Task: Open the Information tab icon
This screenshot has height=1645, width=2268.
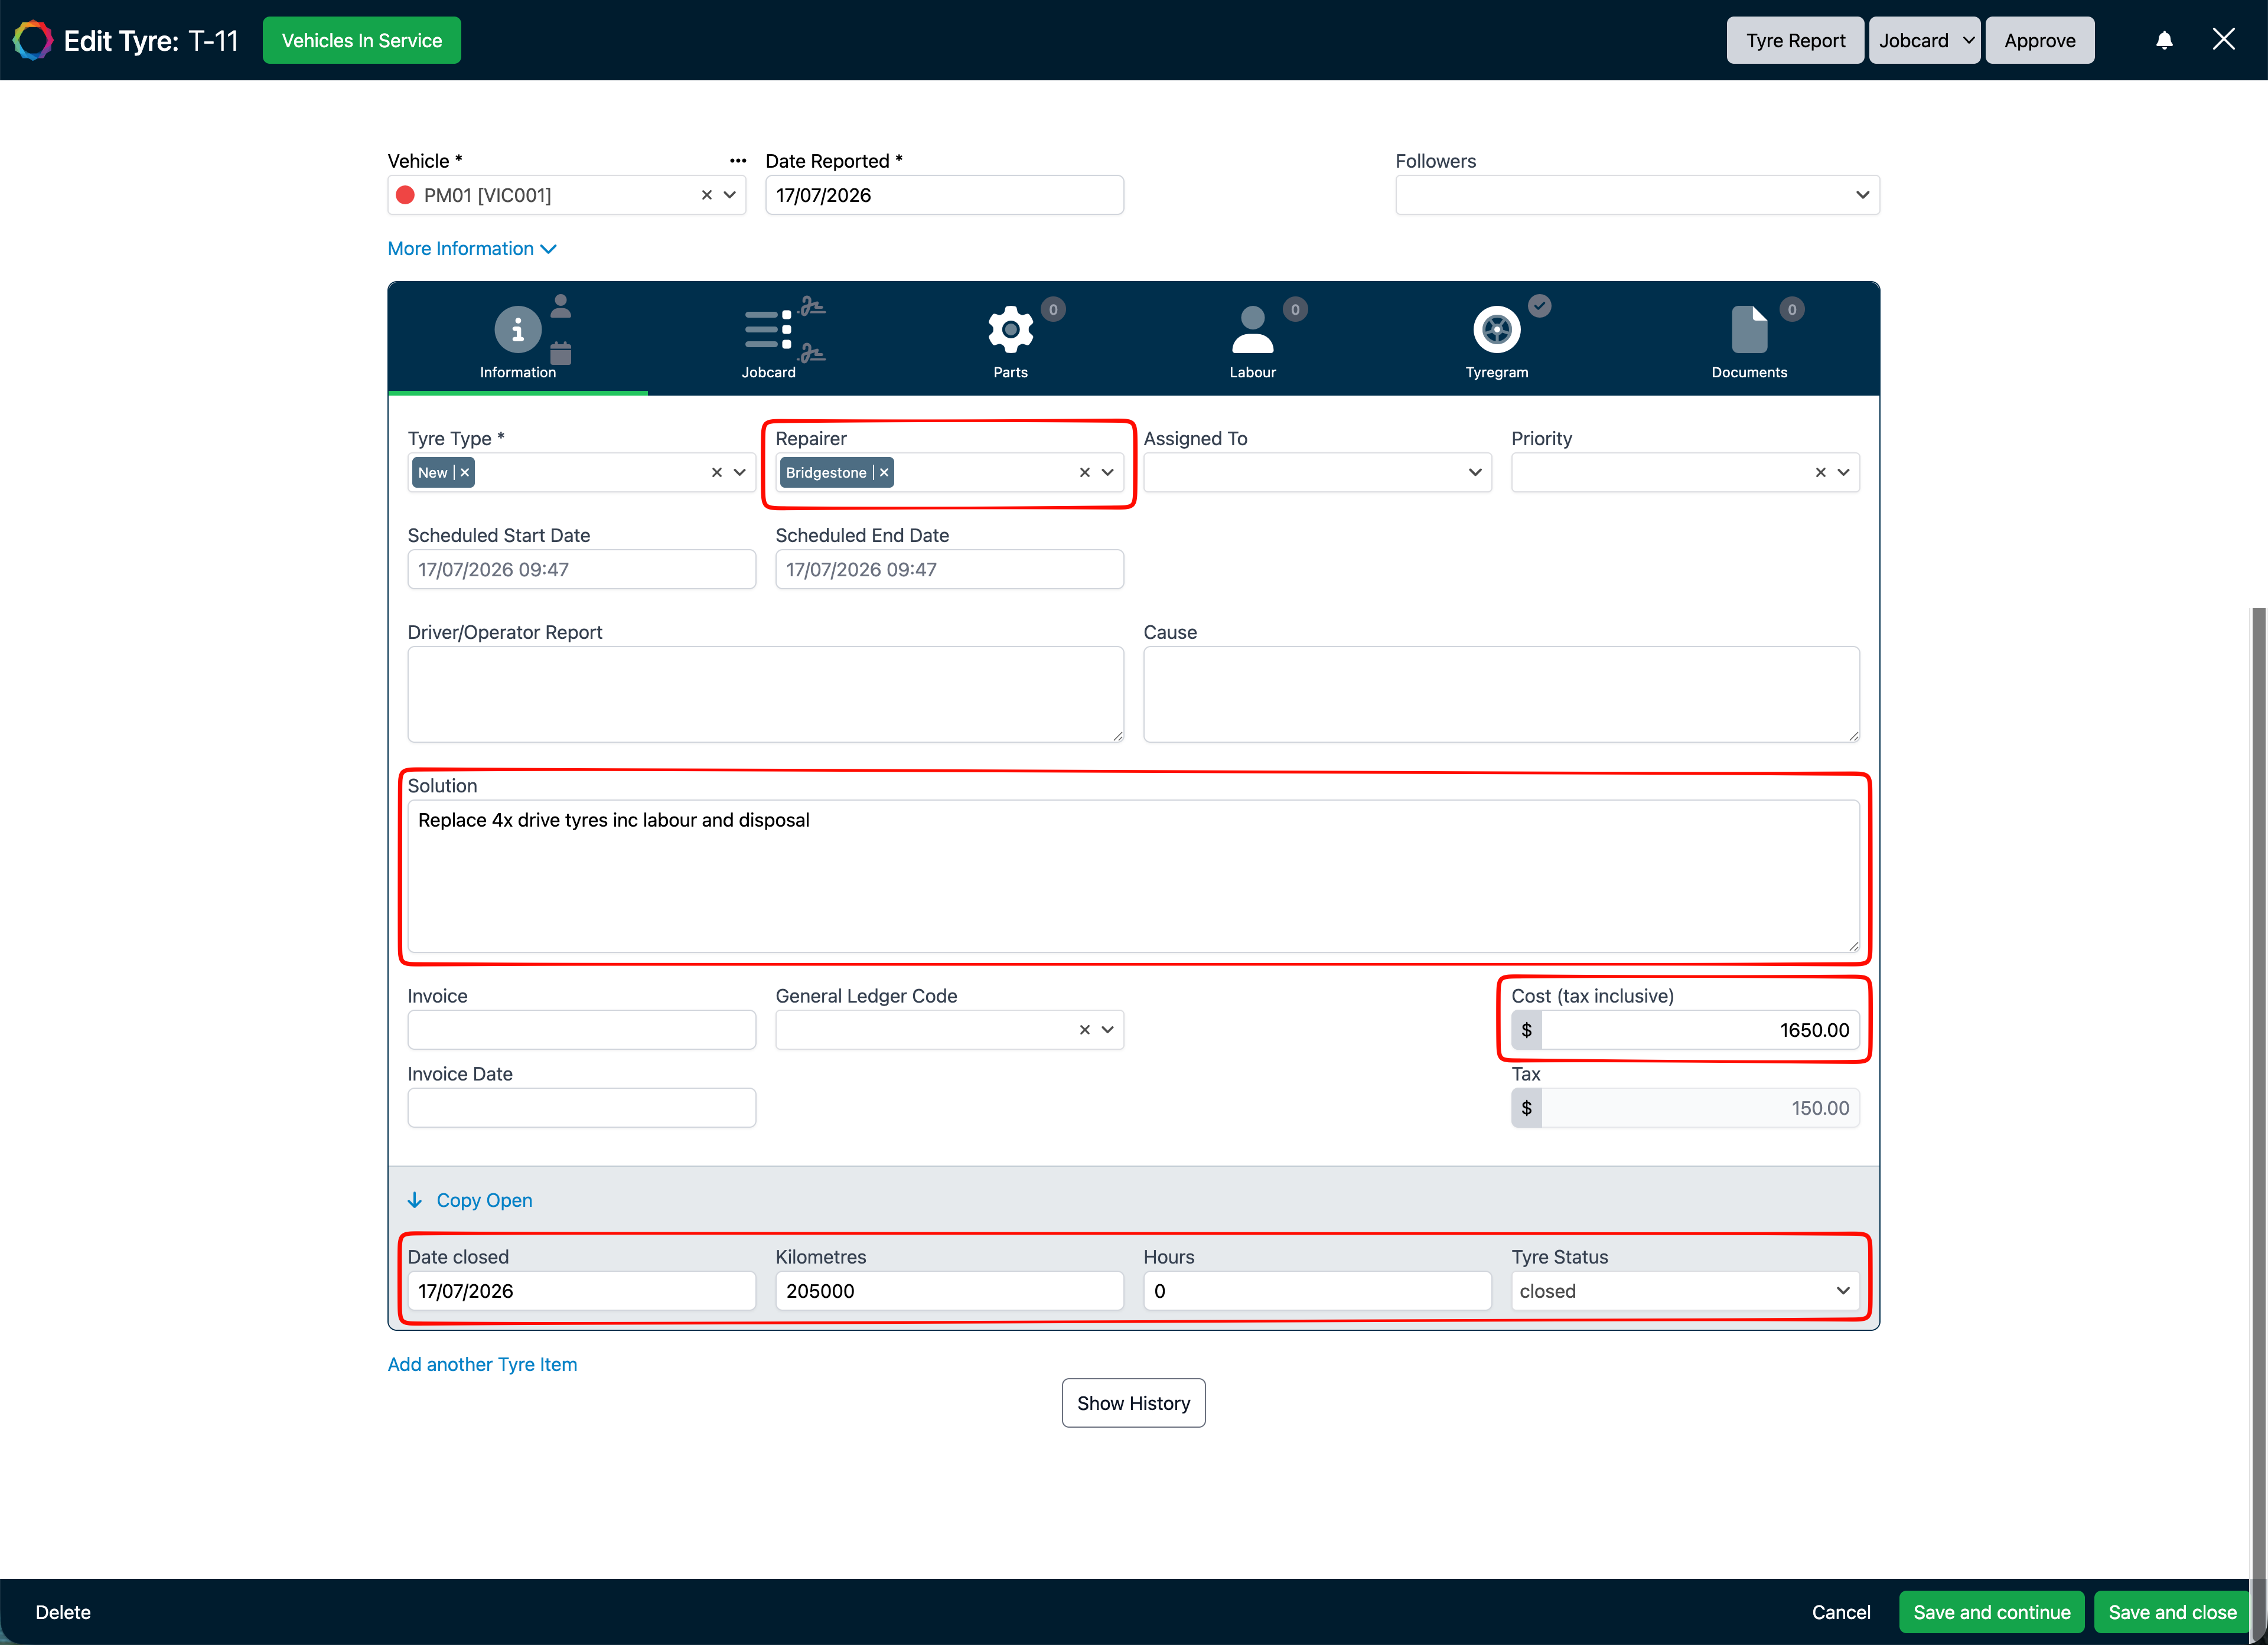Action: tap(517, 330)
